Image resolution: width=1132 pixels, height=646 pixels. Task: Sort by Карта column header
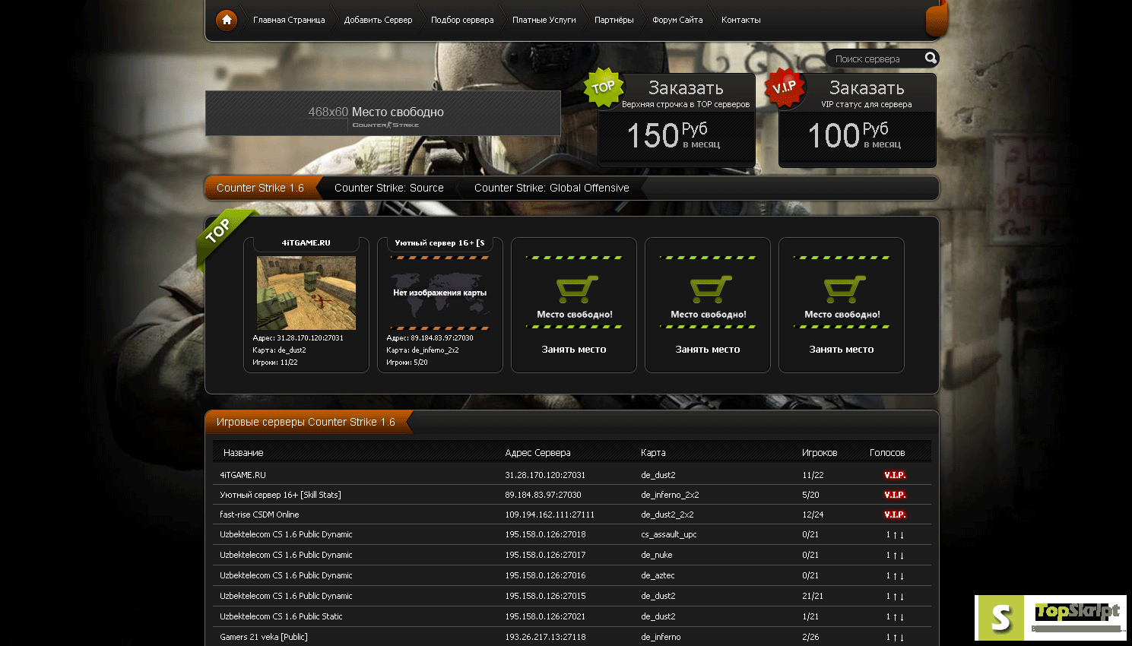[653, 452]
